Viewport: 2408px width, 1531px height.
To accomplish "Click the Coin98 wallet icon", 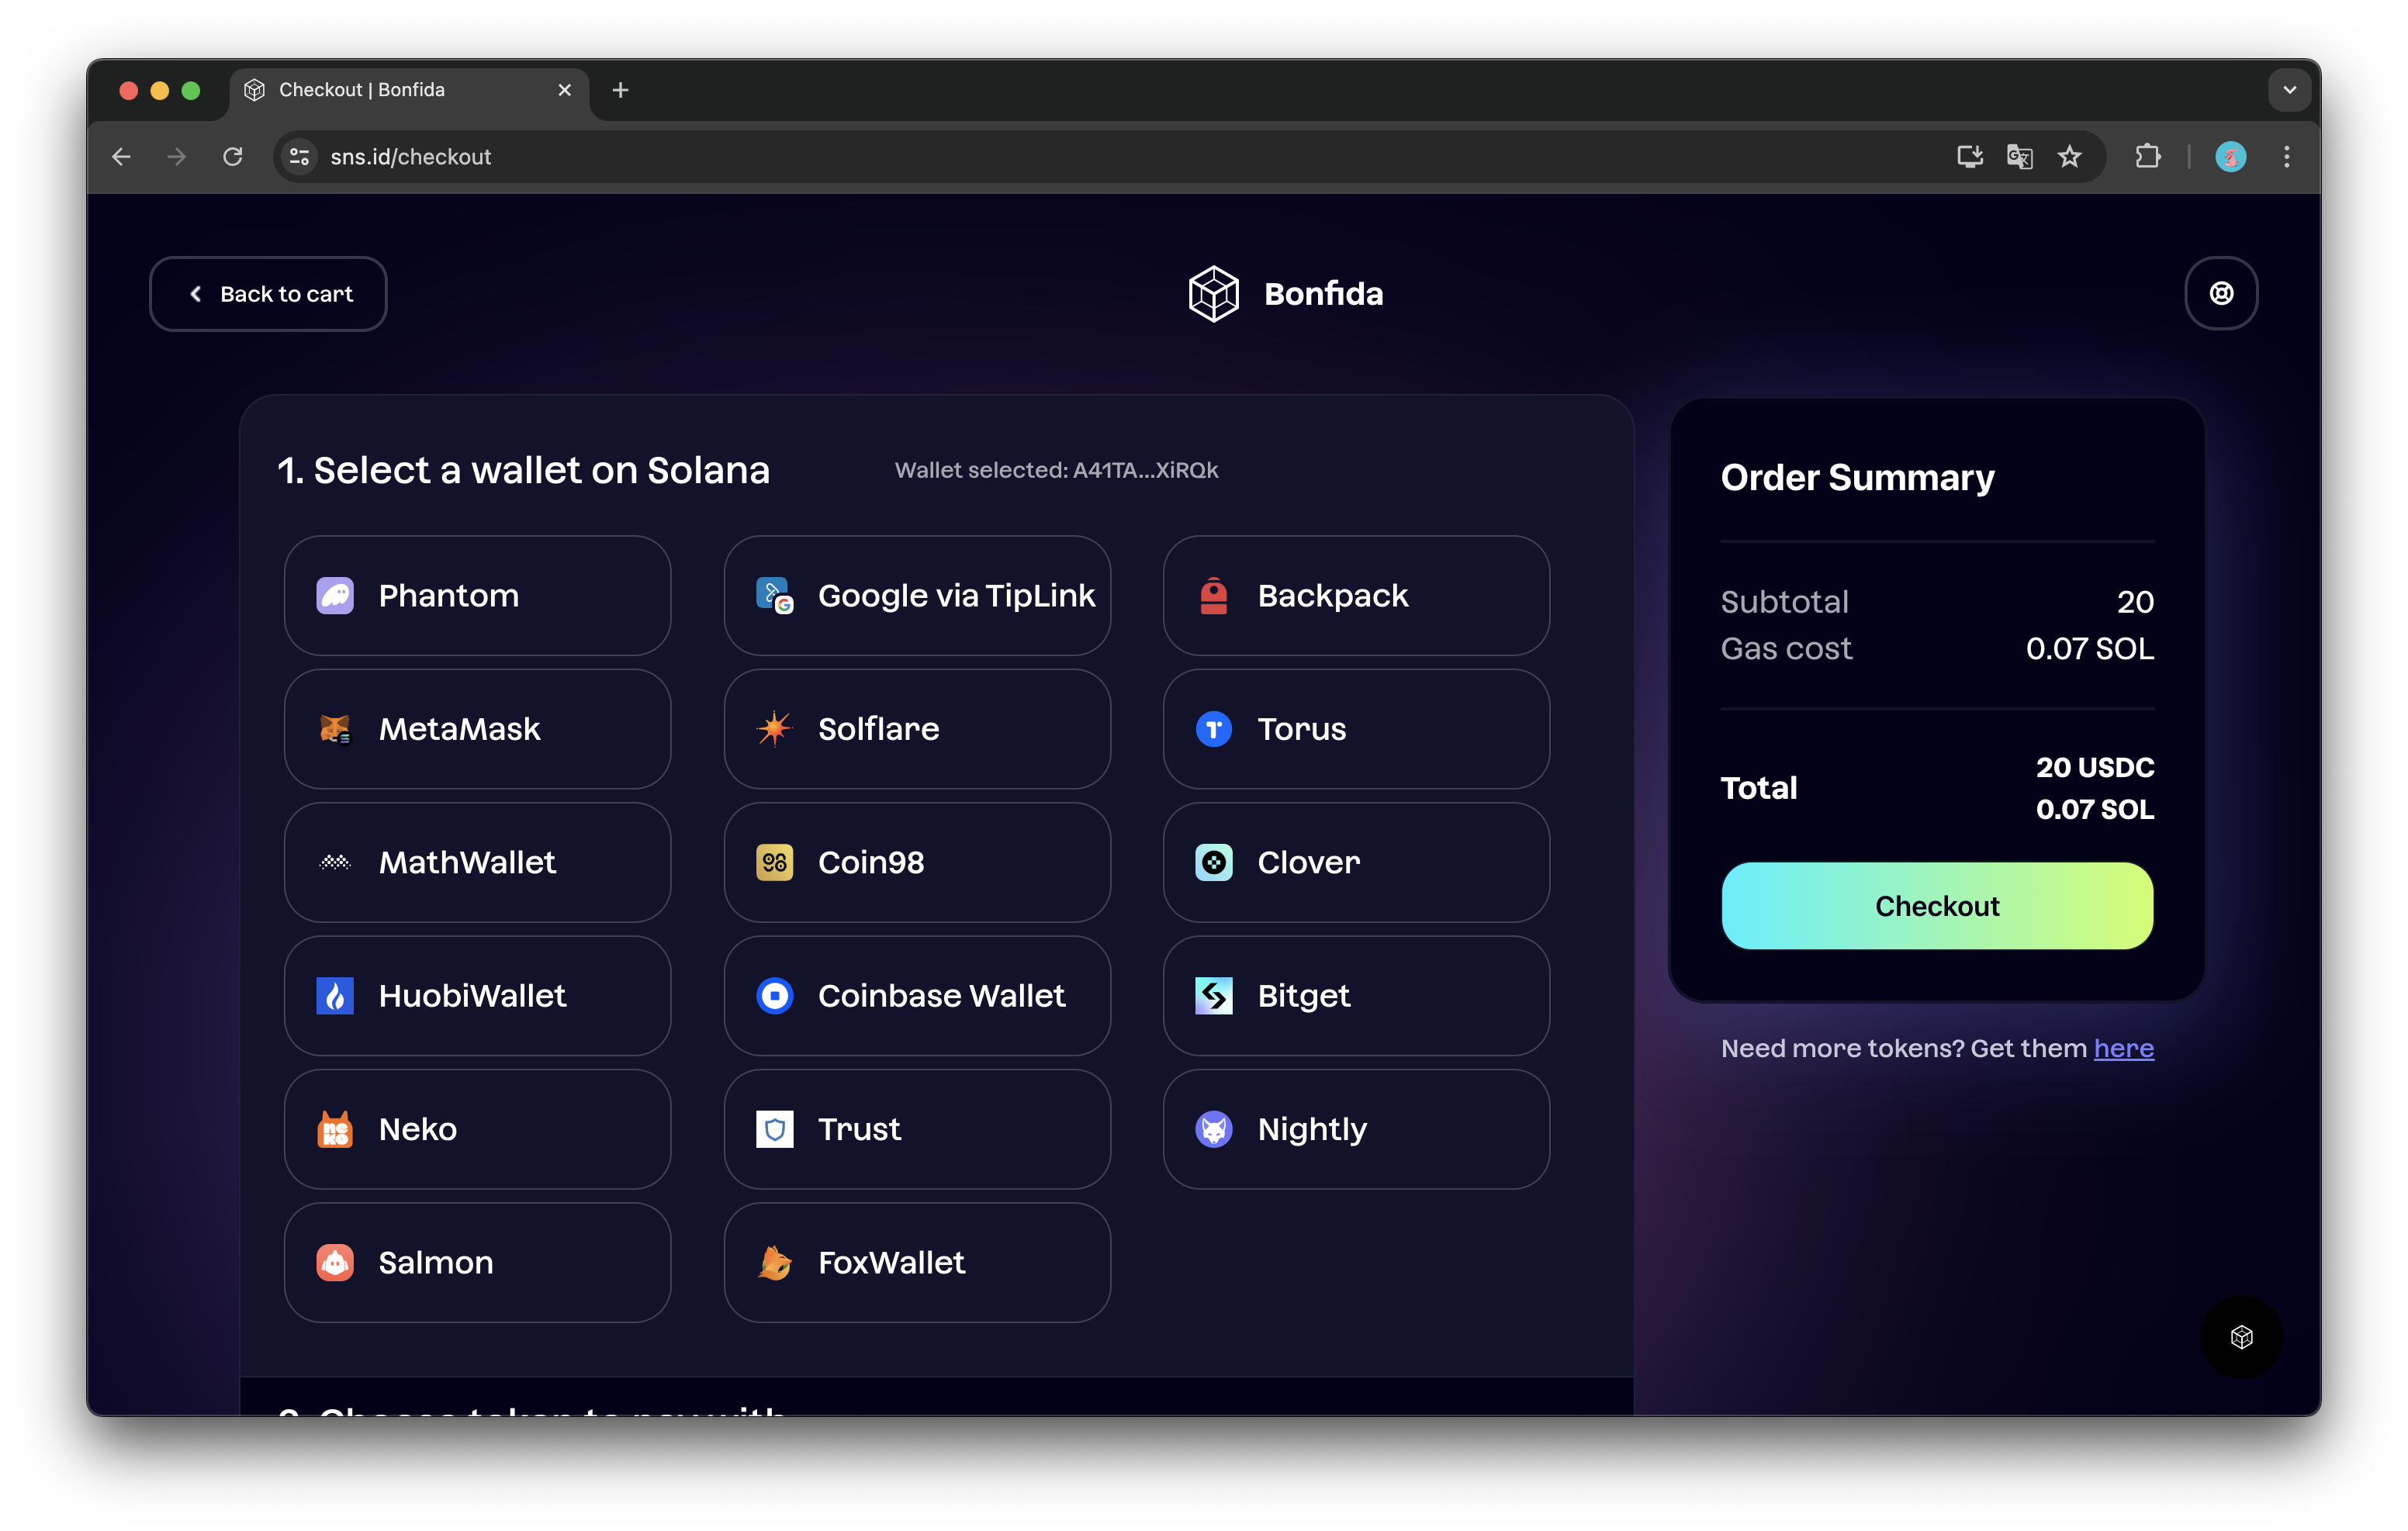I will 774,862.
